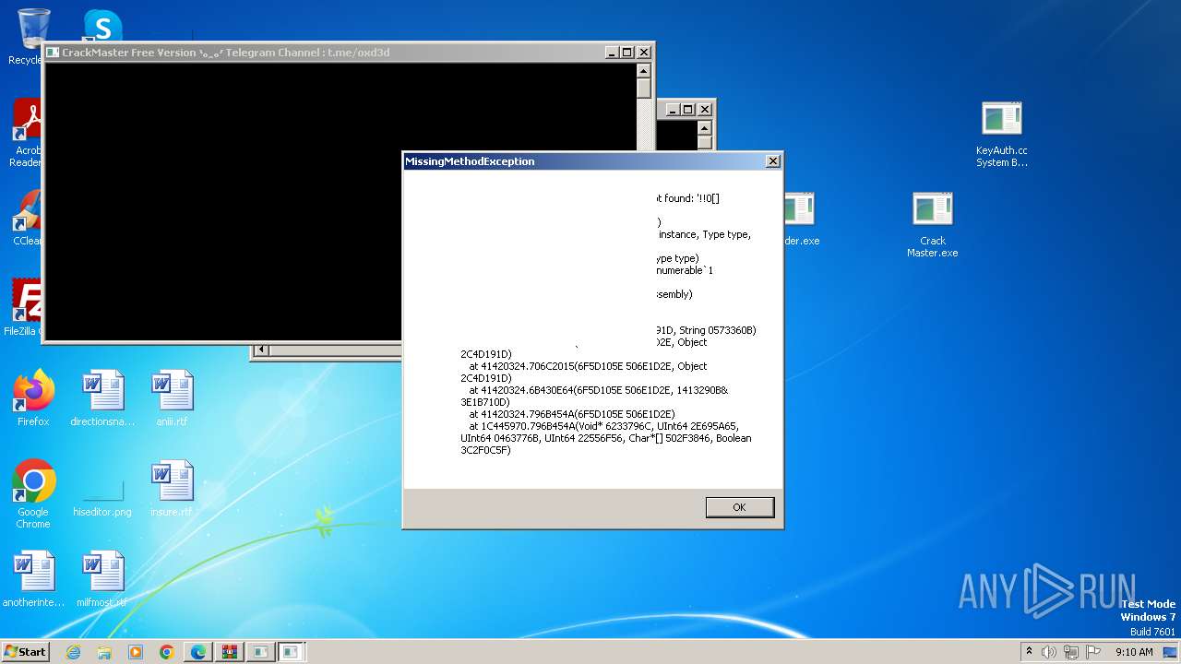Open the volume control in the tray
1181x664 pixels.
coord(1049,652)
